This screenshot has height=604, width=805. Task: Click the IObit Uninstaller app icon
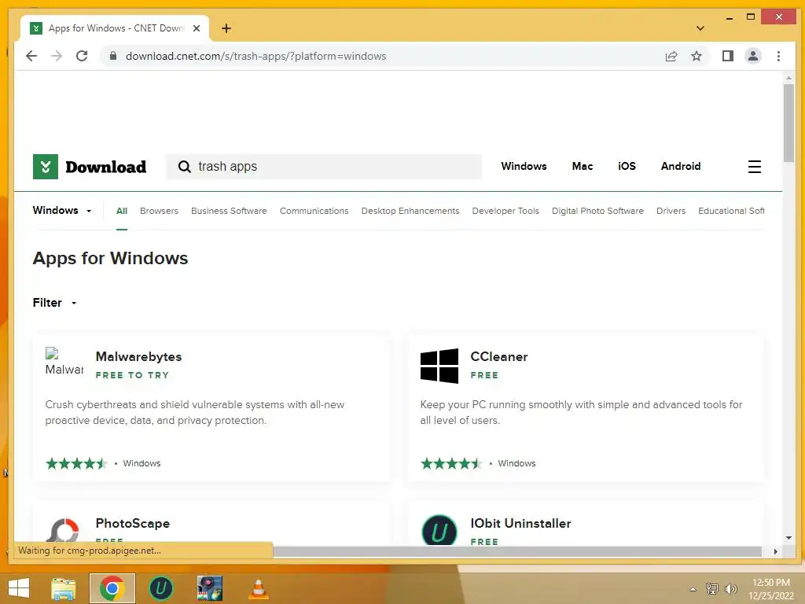439,529
